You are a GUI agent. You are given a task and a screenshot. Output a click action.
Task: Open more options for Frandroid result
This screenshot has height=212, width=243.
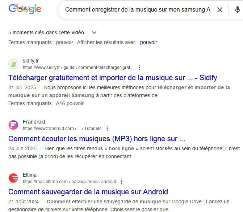pos(107,129)
